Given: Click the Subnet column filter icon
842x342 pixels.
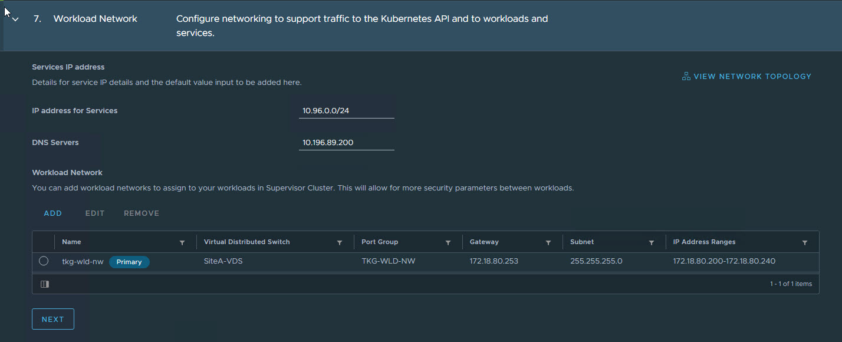Looking at the screenshot, I should (x=652, y=242).
